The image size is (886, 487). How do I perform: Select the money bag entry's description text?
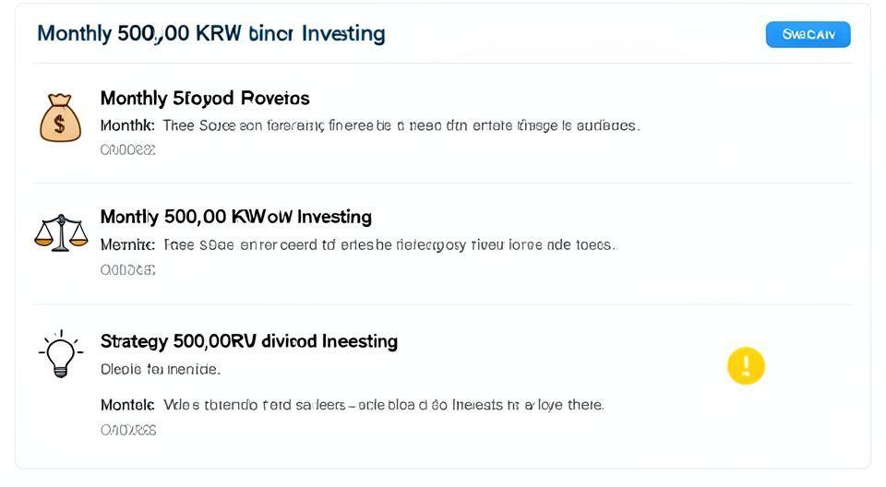click(x=401, y=125)
